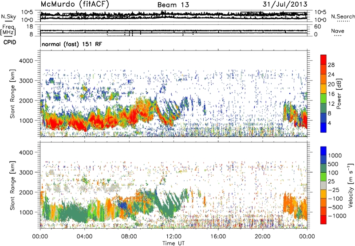Click the Slant Range label of velocity panel

tap(12, 185)
